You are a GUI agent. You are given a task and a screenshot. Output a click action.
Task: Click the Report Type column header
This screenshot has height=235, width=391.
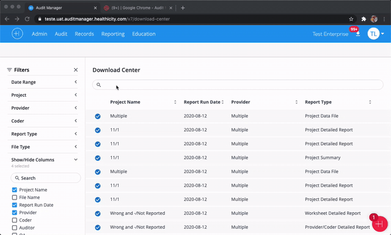(318, 102)
